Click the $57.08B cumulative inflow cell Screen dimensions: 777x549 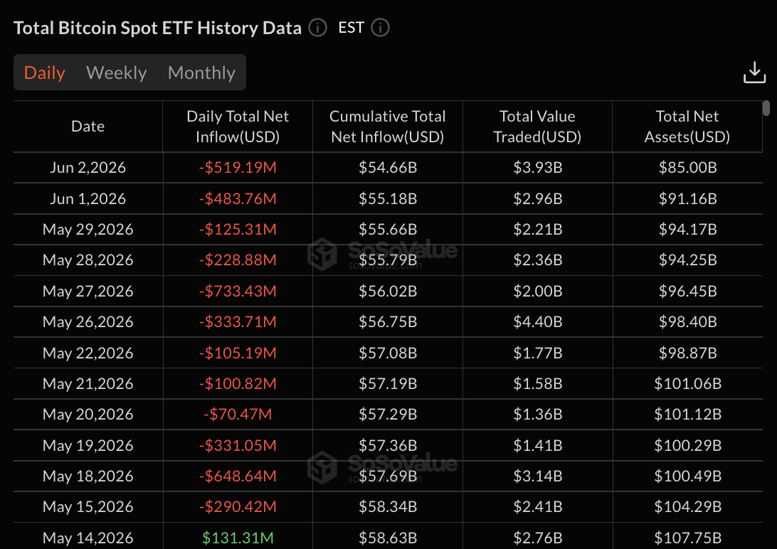[388, 353]
